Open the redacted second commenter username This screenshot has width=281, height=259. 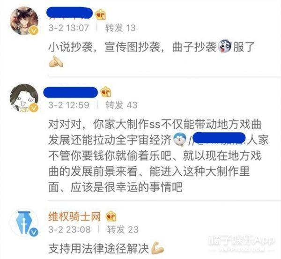pyautogui.click(x=71, y=92)
